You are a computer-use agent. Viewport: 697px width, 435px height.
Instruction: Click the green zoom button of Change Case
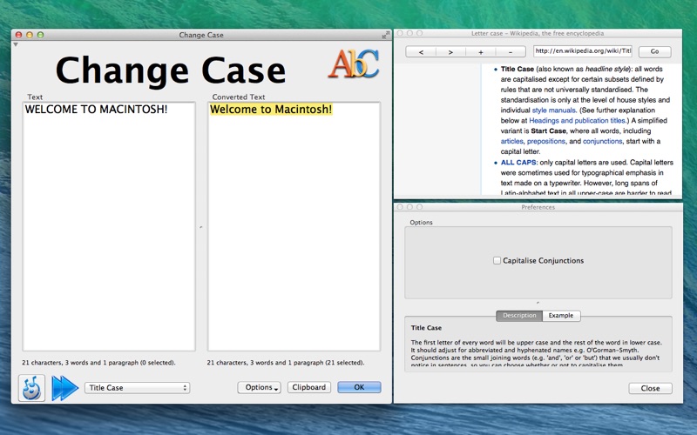[40, 35]
